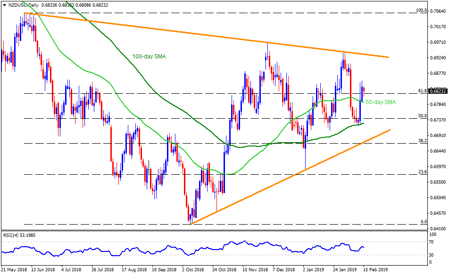Image resolution: width=449 pixels, height=275 pixels.
Task: Click the 38.2 Fibonacci level label
Action: coord(423,140)
